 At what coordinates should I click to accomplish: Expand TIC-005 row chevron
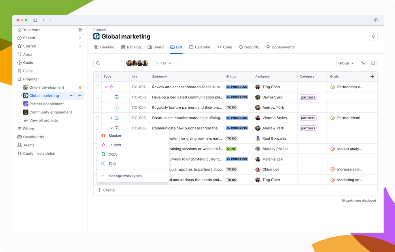click(x=111, y=117)
